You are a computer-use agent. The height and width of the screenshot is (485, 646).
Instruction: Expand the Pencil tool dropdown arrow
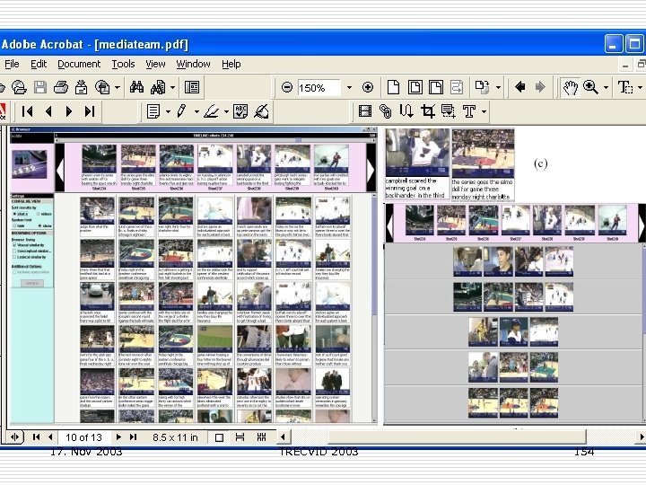pos(196,111)
